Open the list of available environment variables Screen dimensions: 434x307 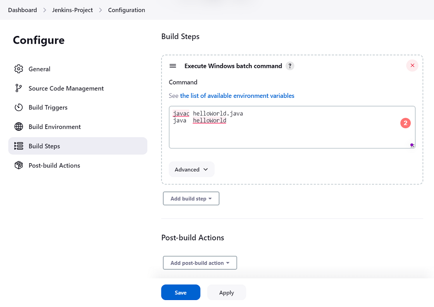click(237, 96)
